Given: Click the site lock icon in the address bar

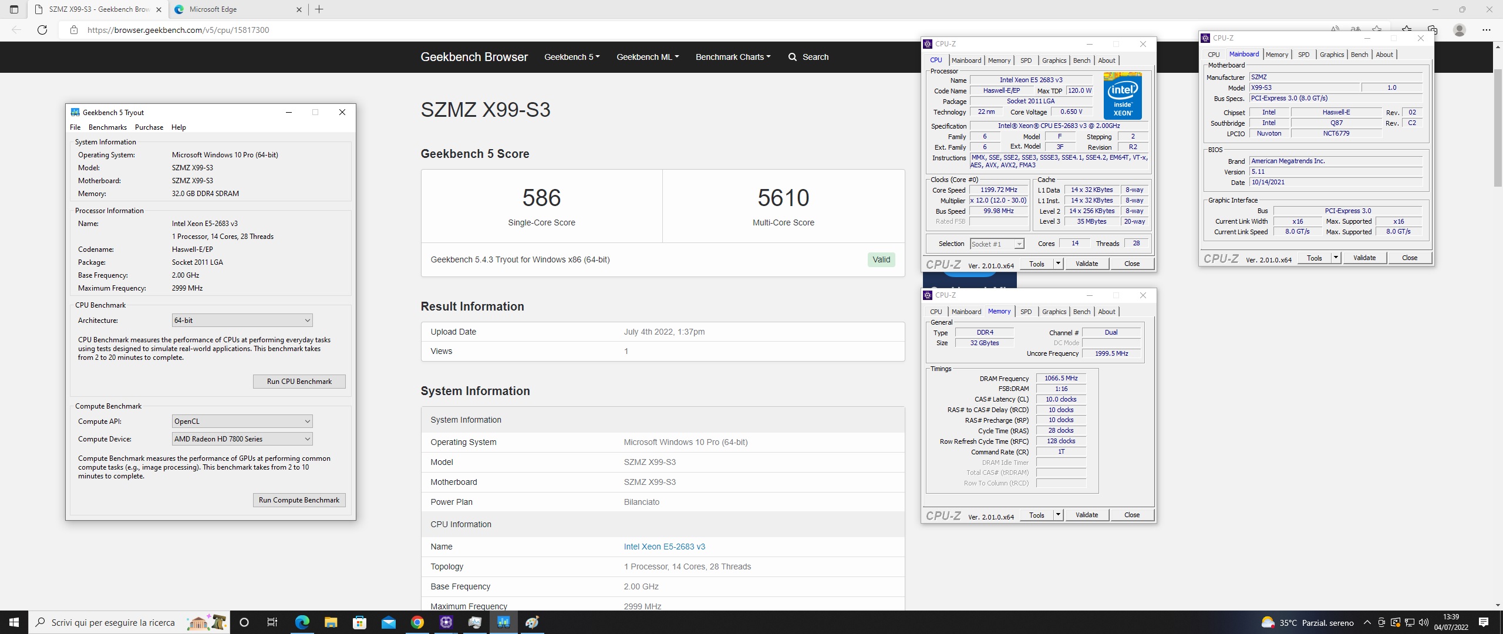Looking at the screenshot, I should [74, 30].
